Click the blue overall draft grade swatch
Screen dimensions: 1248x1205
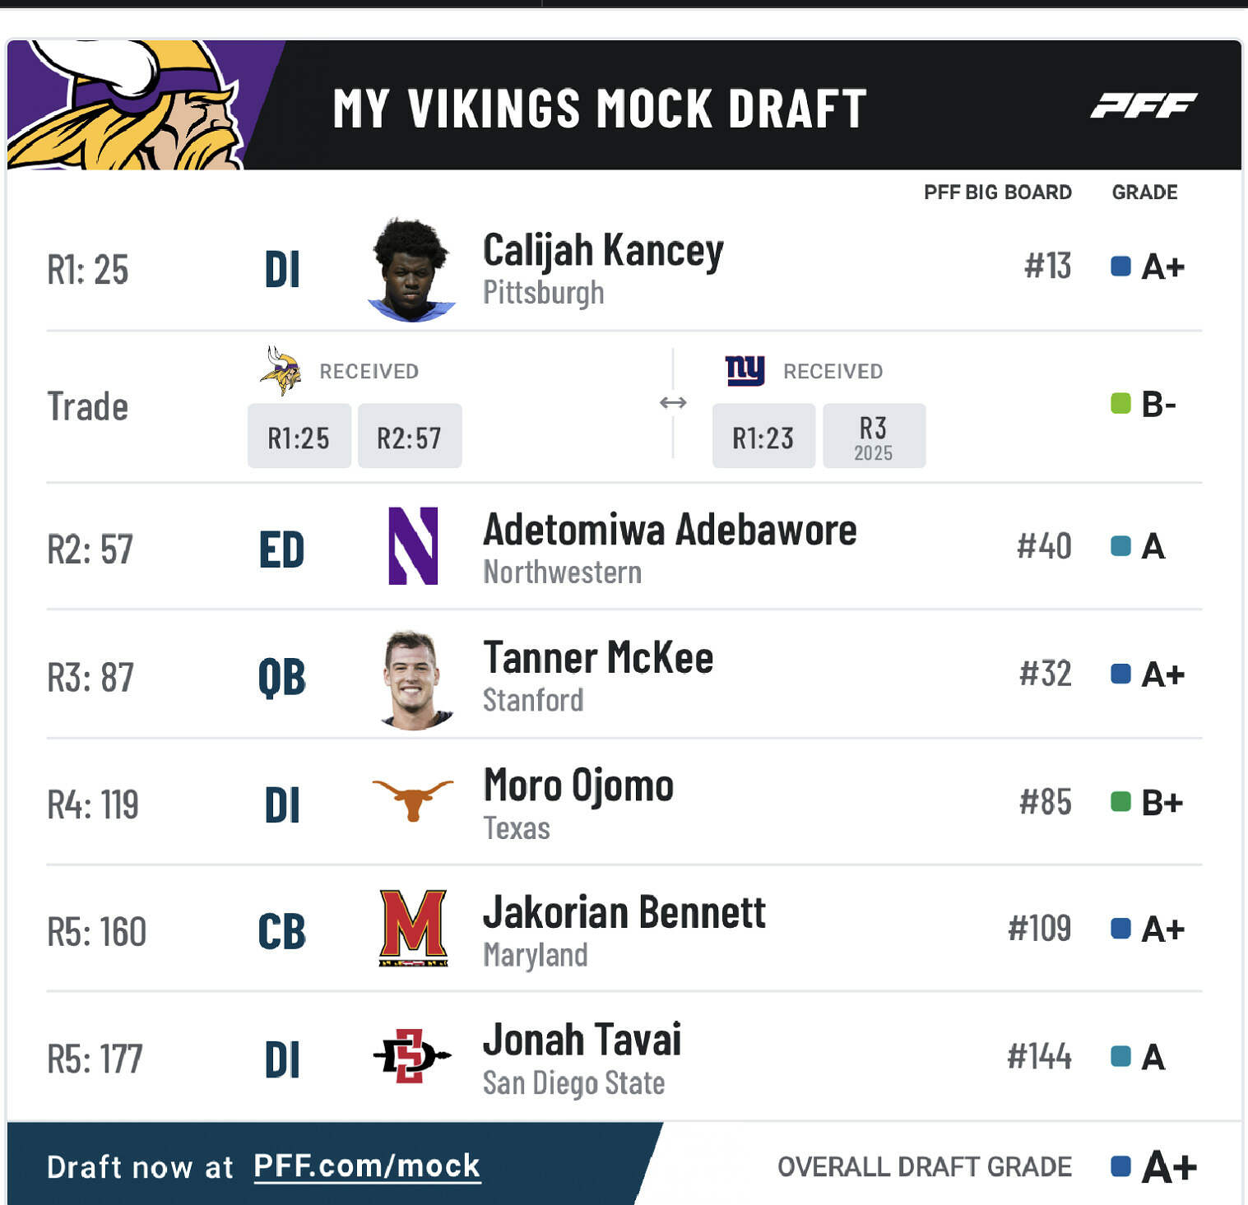coord(1120,1166)
